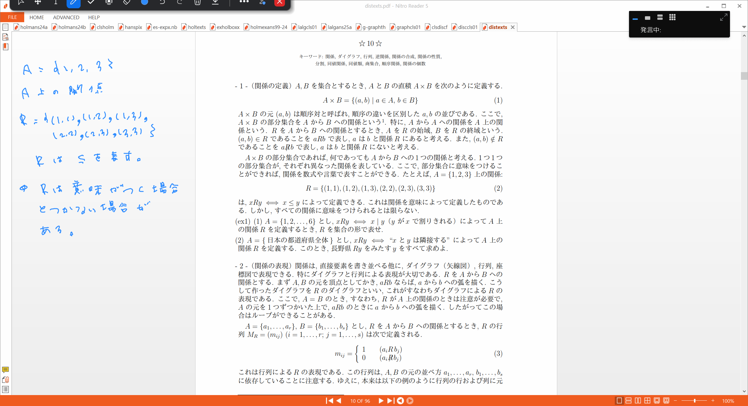The height and width of the screenshot is (406, 748).
Task: Open the Comments panel sidebar icon
Action: tap(5, 370)
